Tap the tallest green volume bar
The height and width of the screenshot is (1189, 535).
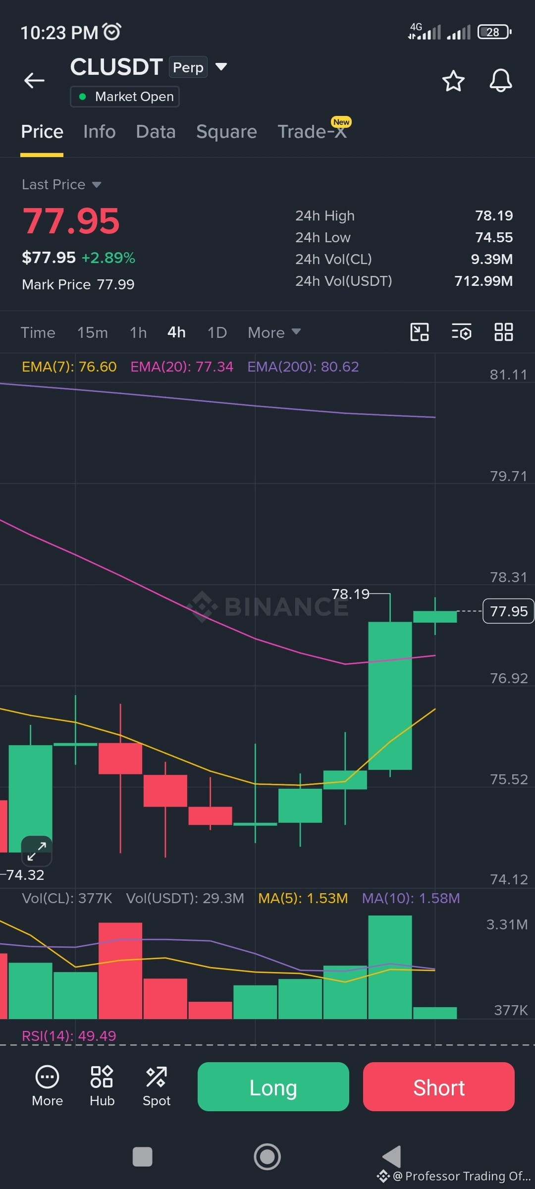pos(390,967)
